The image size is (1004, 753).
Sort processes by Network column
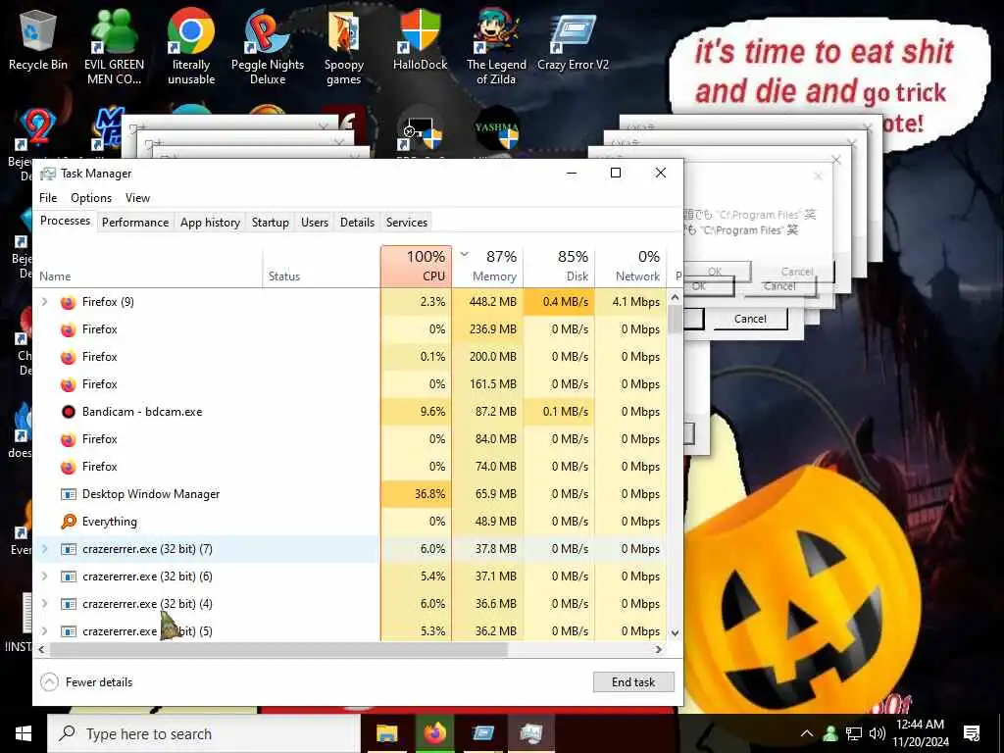[630, 266]
